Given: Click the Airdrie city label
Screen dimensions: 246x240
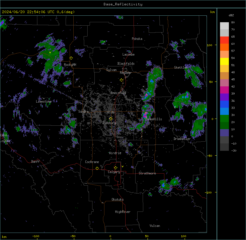Looking at the screenshot, I should point(115,153).
